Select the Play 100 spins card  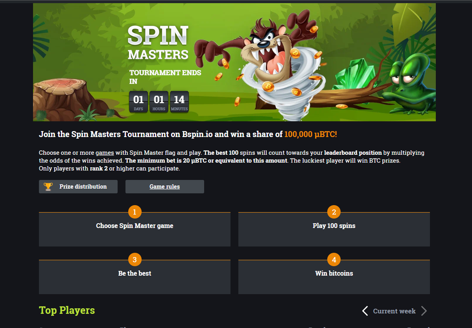pos(334,229)
